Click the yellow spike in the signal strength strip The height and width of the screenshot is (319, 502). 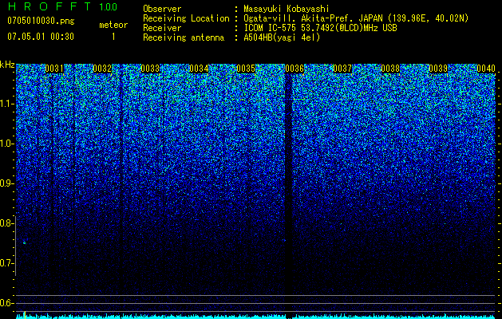tap(25, 315)
